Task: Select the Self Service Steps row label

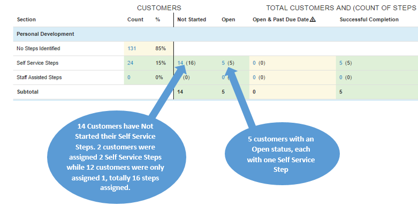Action: pyautogui.click(x=37, y=63)
